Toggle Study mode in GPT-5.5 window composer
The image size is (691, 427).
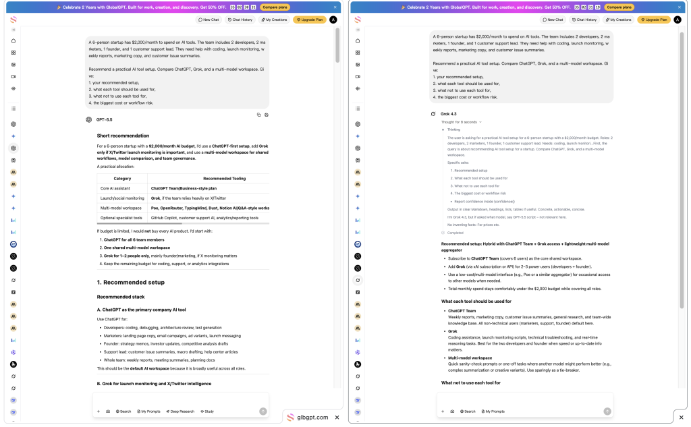[207, 411]
